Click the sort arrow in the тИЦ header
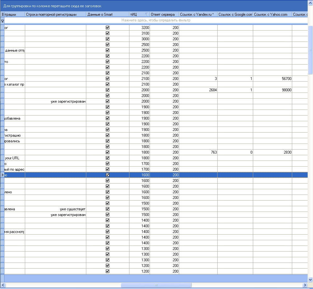This screenshot has height=289, width=313. [x=146, y=14]
